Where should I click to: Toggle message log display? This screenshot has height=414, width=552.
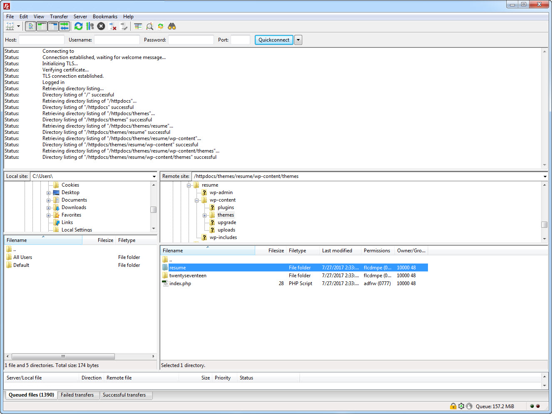31,26
